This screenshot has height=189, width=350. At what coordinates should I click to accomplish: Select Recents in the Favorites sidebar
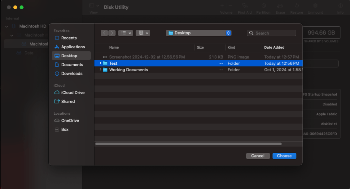coord(68,38)
